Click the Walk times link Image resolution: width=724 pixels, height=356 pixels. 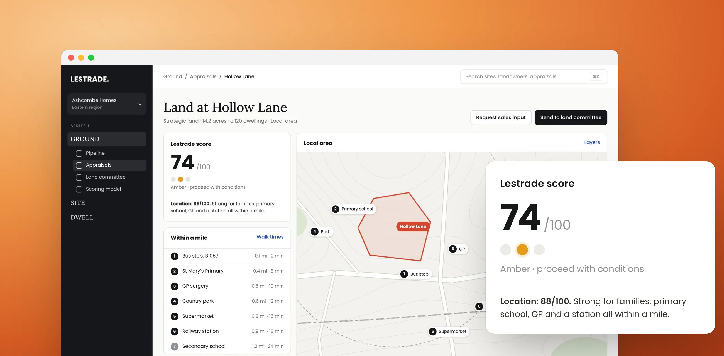pos(270,237)
